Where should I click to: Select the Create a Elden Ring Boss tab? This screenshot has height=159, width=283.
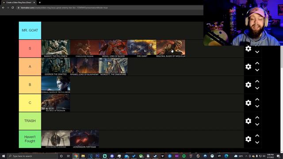19,3
